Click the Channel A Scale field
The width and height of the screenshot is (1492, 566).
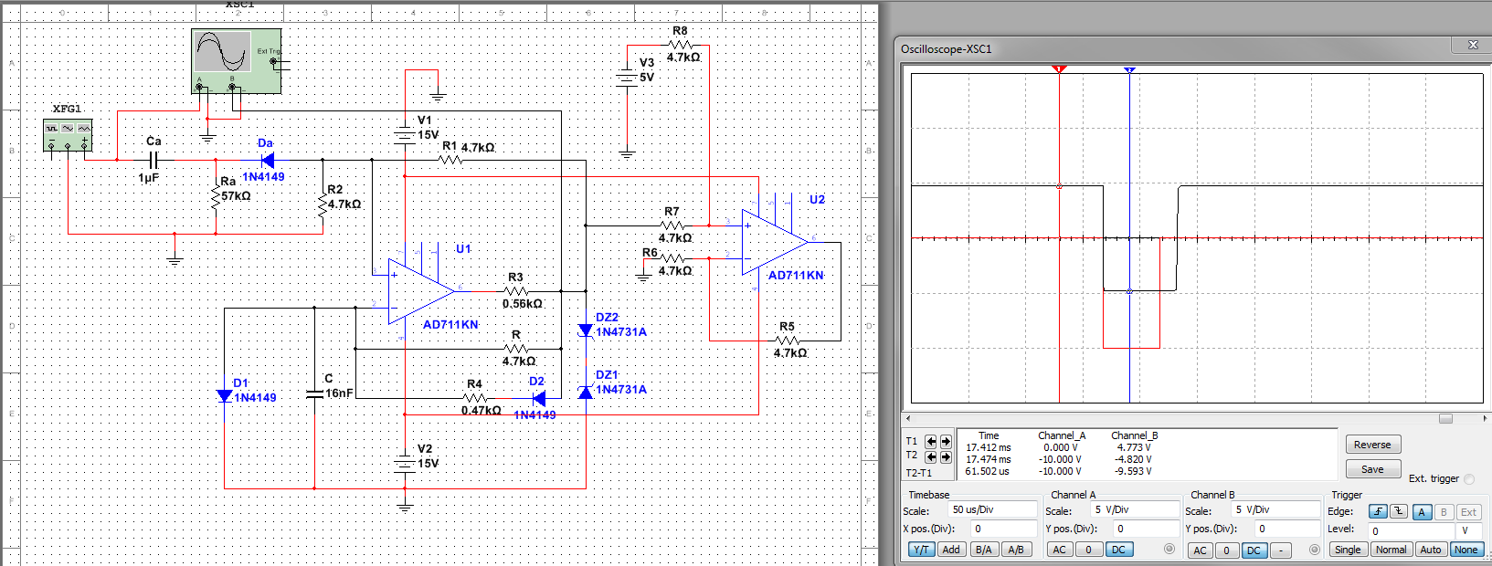[1136, 510]
